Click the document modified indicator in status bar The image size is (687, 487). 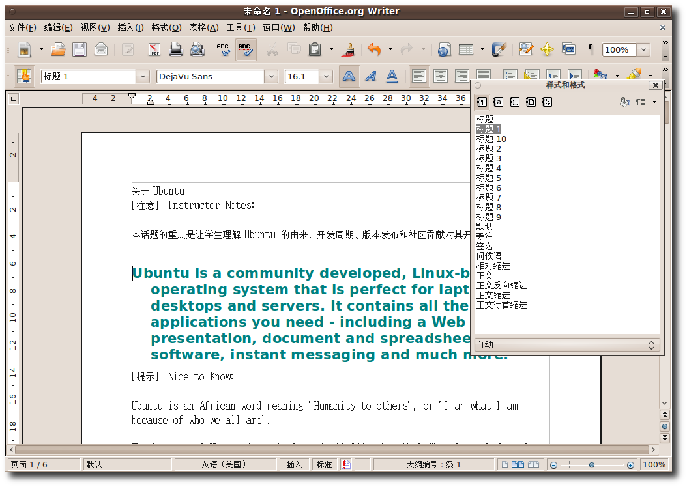click(x=346, y=465)
